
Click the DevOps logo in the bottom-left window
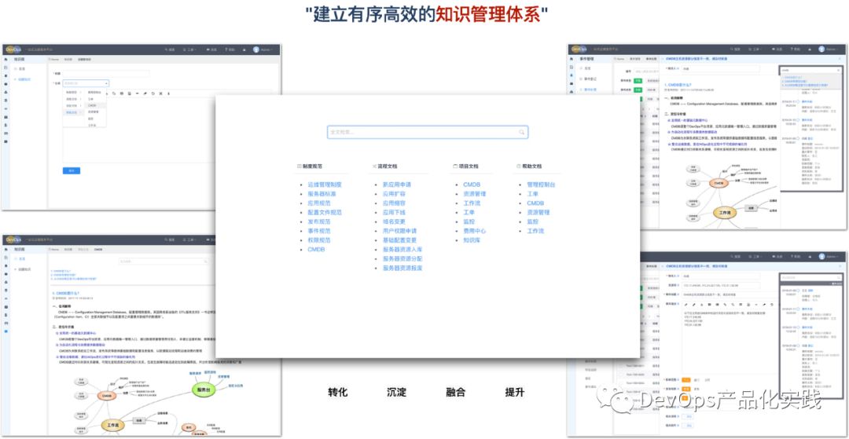13,239
